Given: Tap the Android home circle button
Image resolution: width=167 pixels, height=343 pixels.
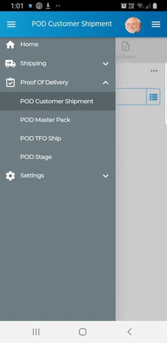Looking at the screenshot, I should 82,332.
